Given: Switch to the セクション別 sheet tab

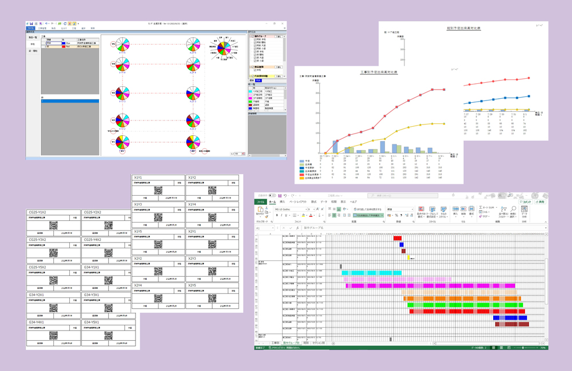Looking at the screenshot, I should click(x=319, y=343).
